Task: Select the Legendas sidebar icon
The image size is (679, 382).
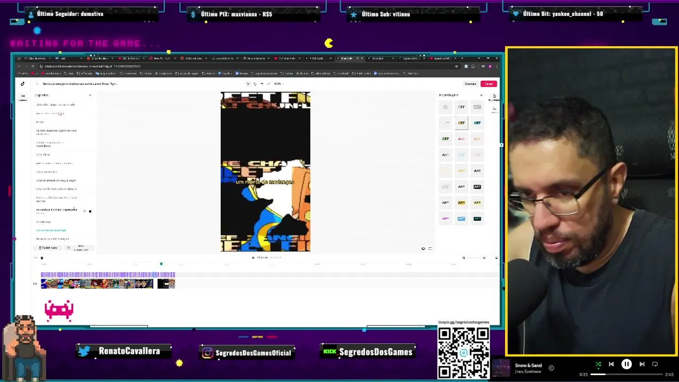Action: click(22, 97)
